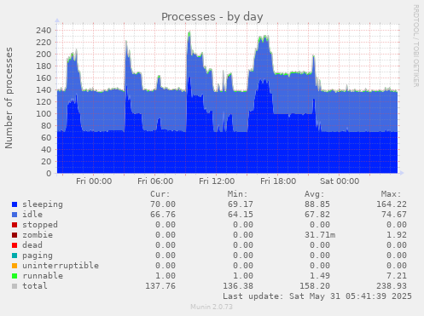Viewport: 424px width, 316px height.
Task: Click sleeping current value 70.00
Action: [163, 204]
